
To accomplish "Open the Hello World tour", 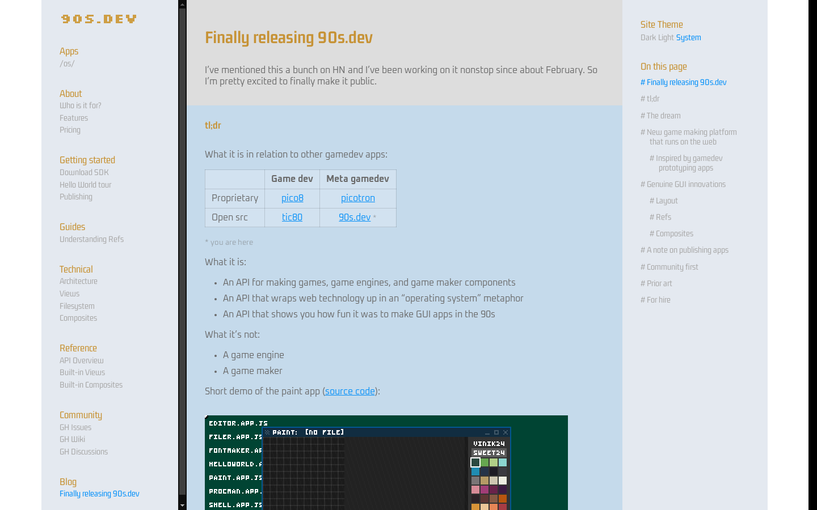I will (86, 185).
